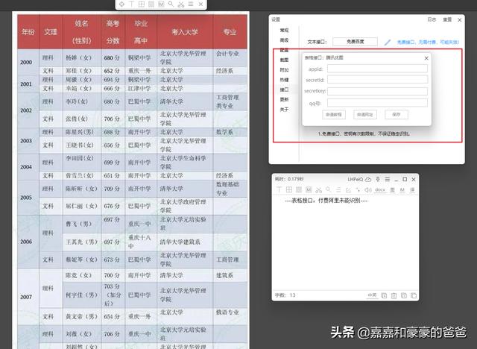Click the recognized text line 表格接口，付费阿里未能识别
Screen dimensions: 477x349
[x=326, y=201]
